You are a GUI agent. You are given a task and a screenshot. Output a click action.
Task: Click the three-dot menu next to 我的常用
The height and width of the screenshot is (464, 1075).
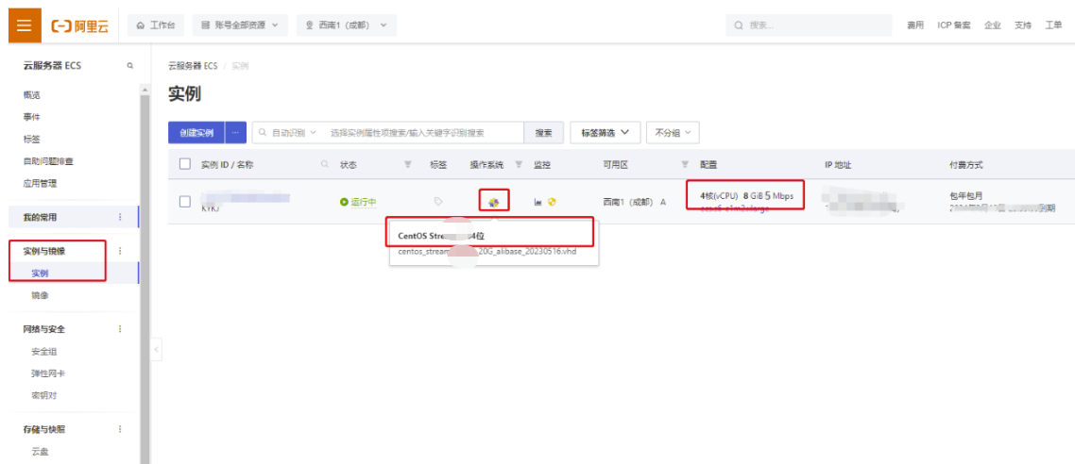point(120,217)
